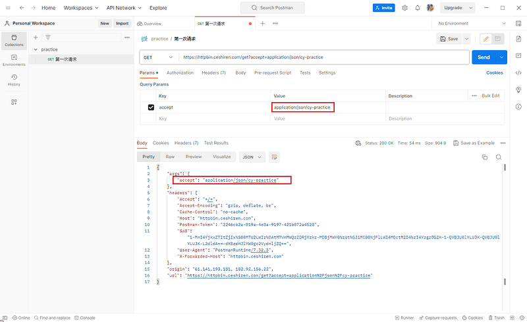The image size is (527, 322).
Task: Open Environments in the sidebar
Action: (x=14, y=61)
